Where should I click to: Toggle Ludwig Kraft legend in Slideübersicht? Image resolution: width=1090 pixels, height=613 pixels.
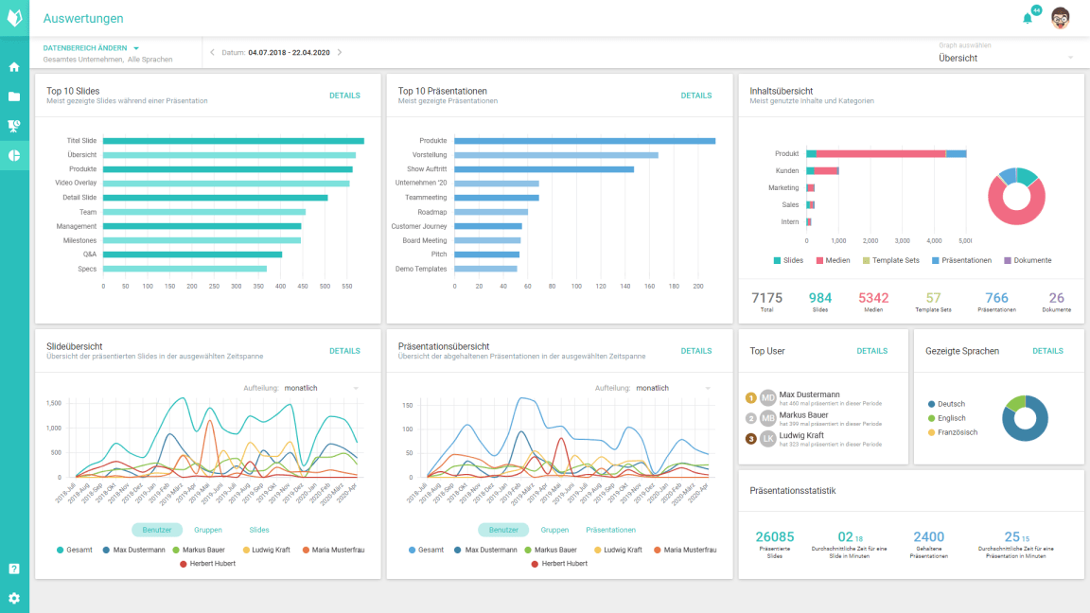(266, 550)
